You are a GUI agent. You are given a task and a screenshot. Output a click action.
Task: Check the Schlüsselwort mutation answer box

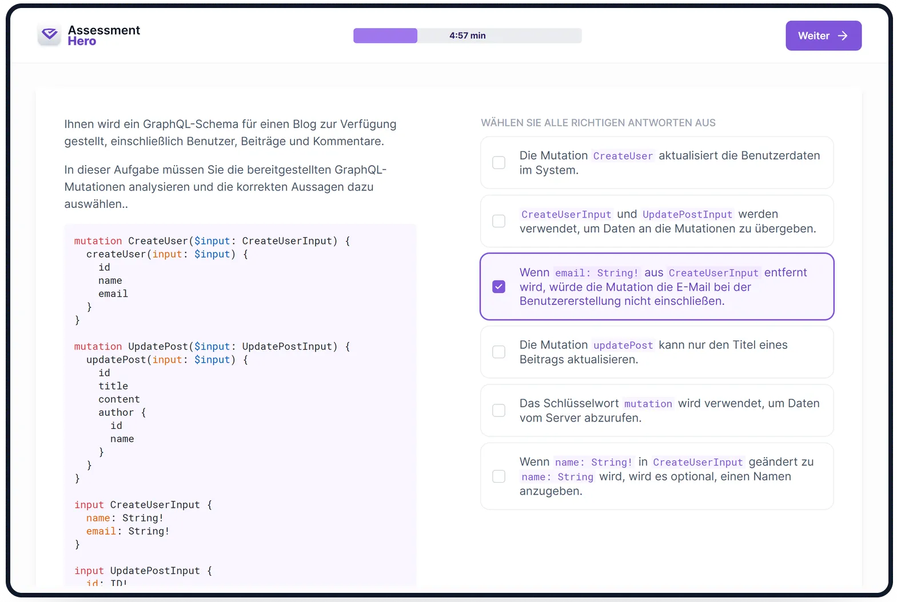click(499, 411)
